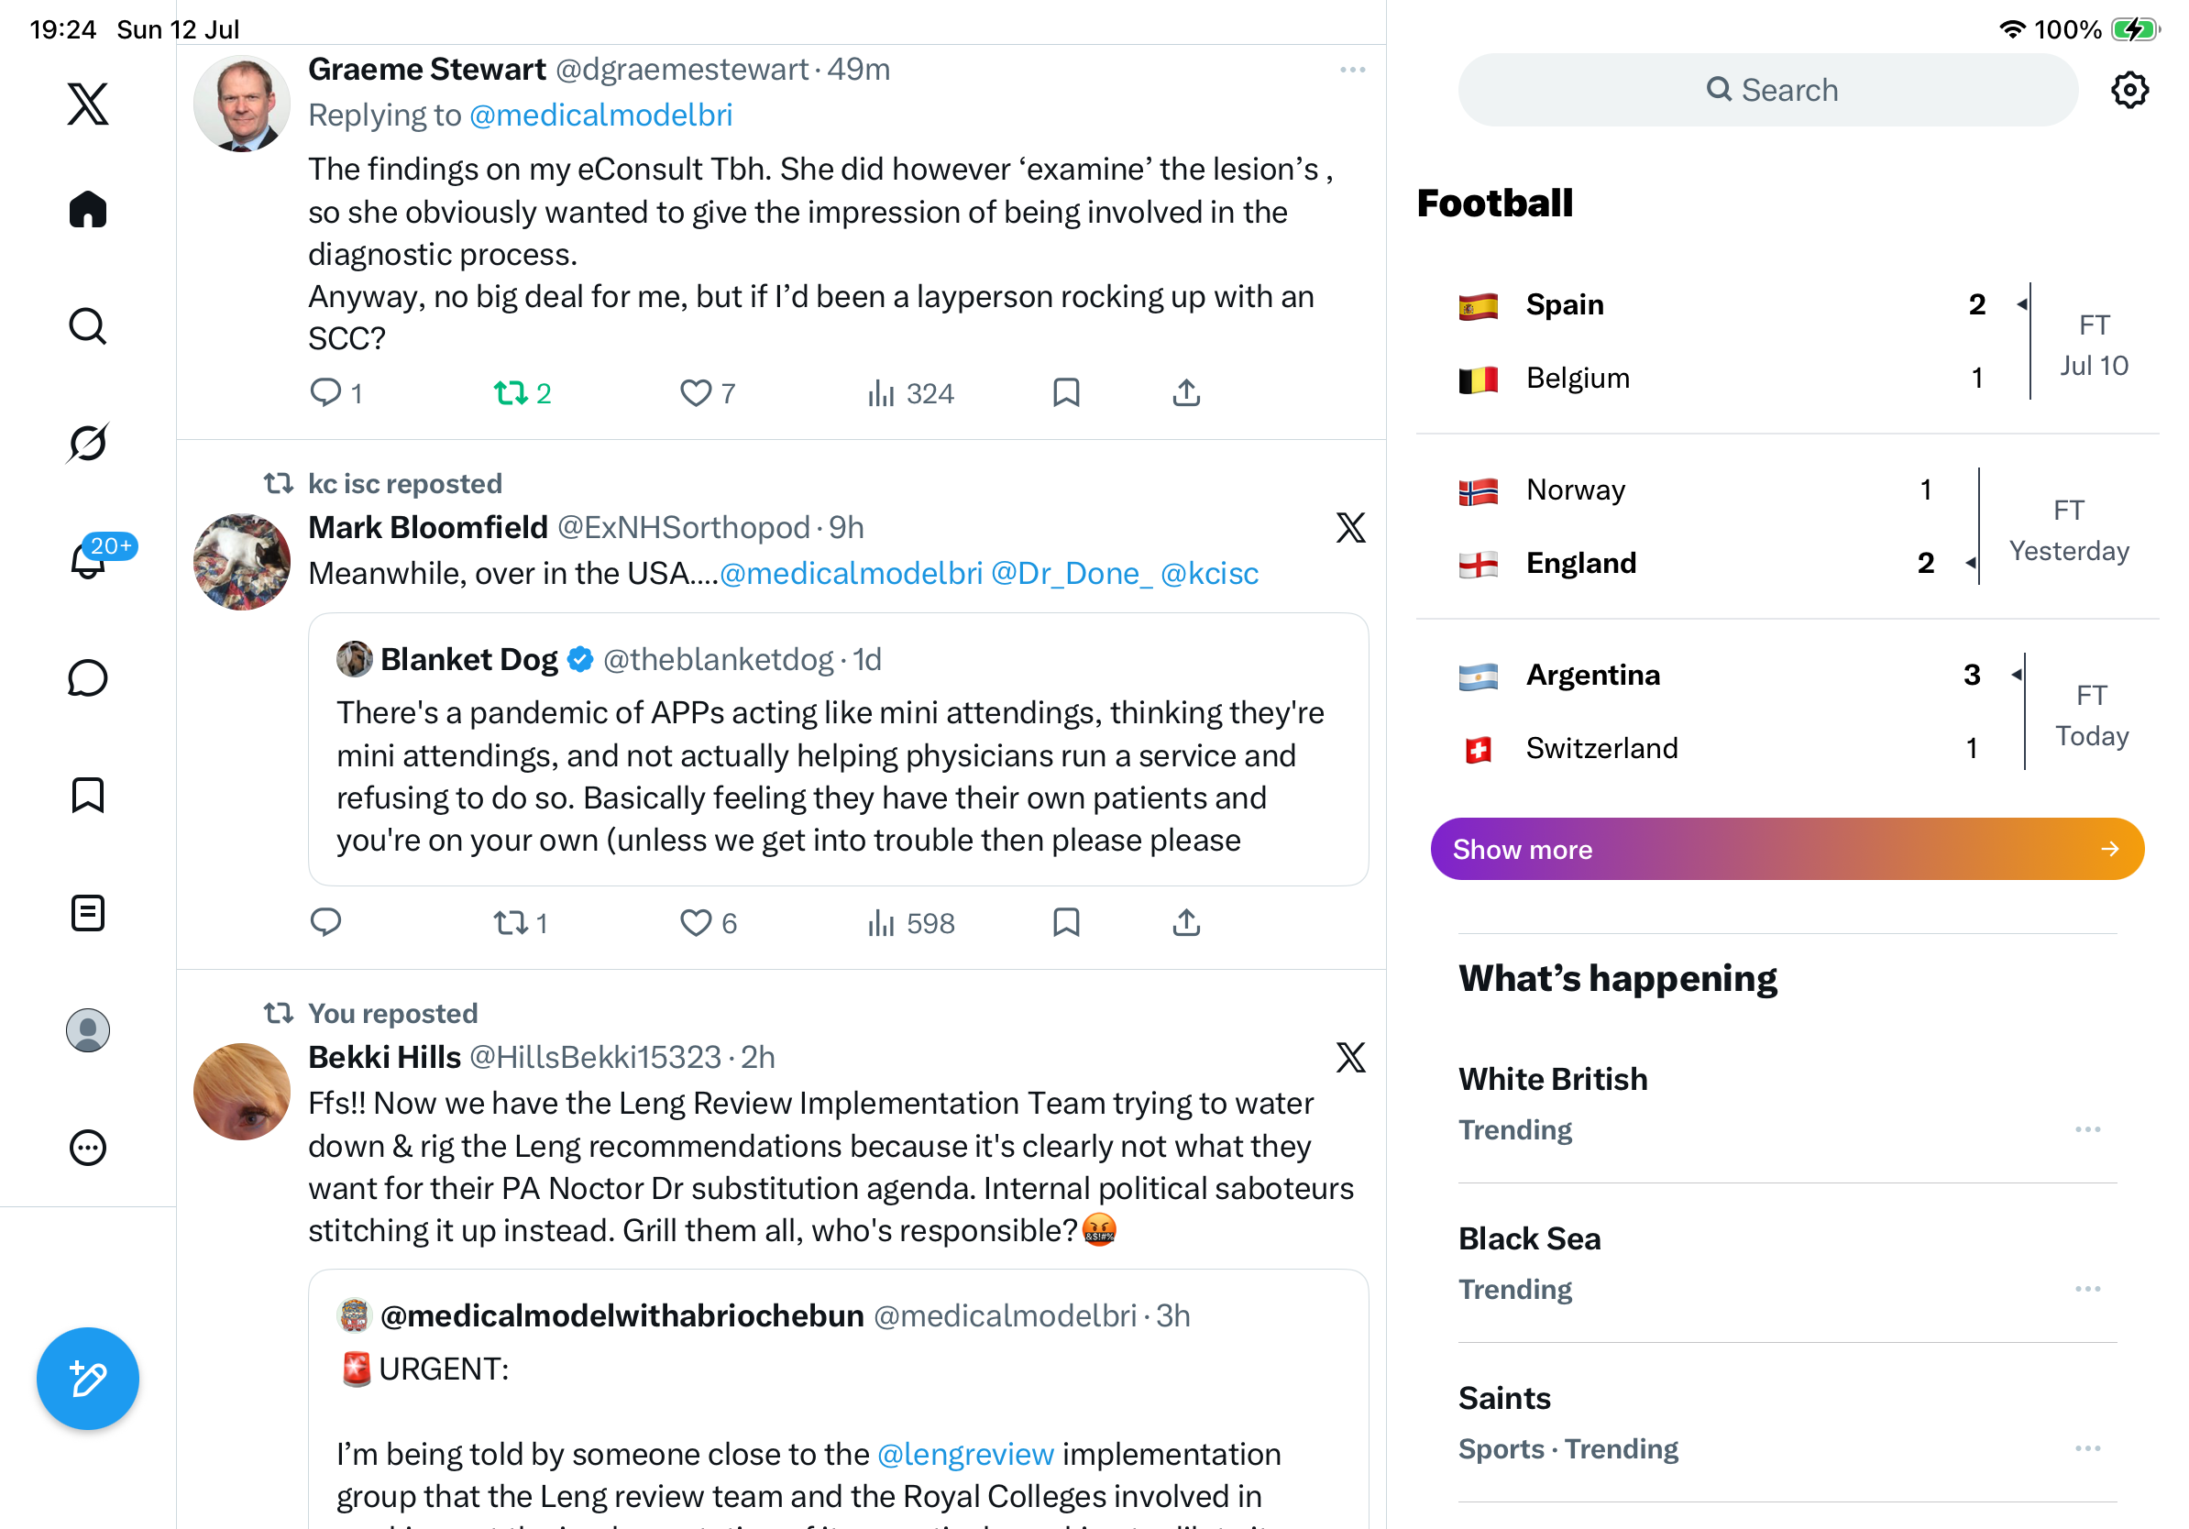The image size is (2189, 1529).
Task: Bookmark Mark Bloomfield's post
Action: (x=1066, y=923)
